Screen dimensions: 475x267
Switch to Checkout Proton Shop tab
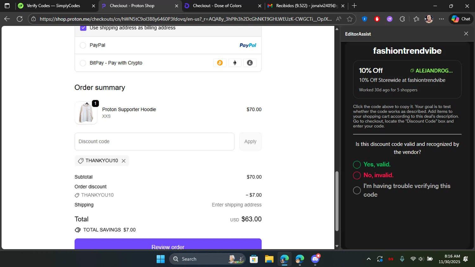tap(132, 6)
